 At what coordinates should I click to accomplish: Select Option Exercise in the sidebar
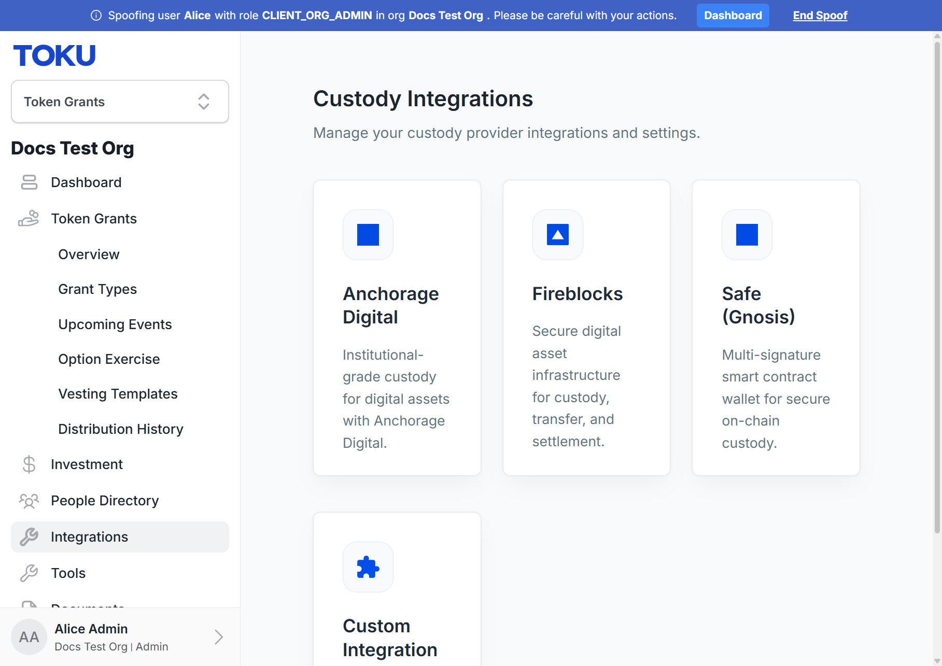109,359
